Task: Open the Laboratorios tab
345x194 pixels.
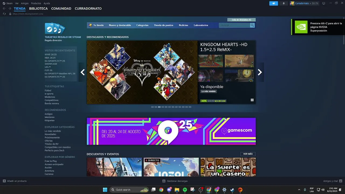Action: (x=201, y=25)
